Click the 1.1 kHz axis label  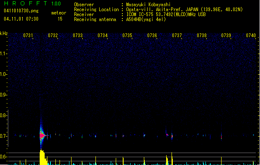(3, 54)
